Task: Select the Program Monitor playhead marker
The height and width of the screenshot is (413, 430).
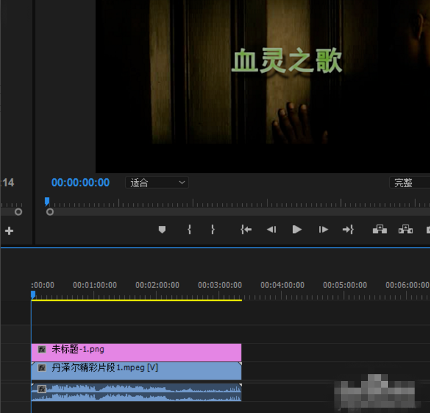Action: [x=47, y=201]
